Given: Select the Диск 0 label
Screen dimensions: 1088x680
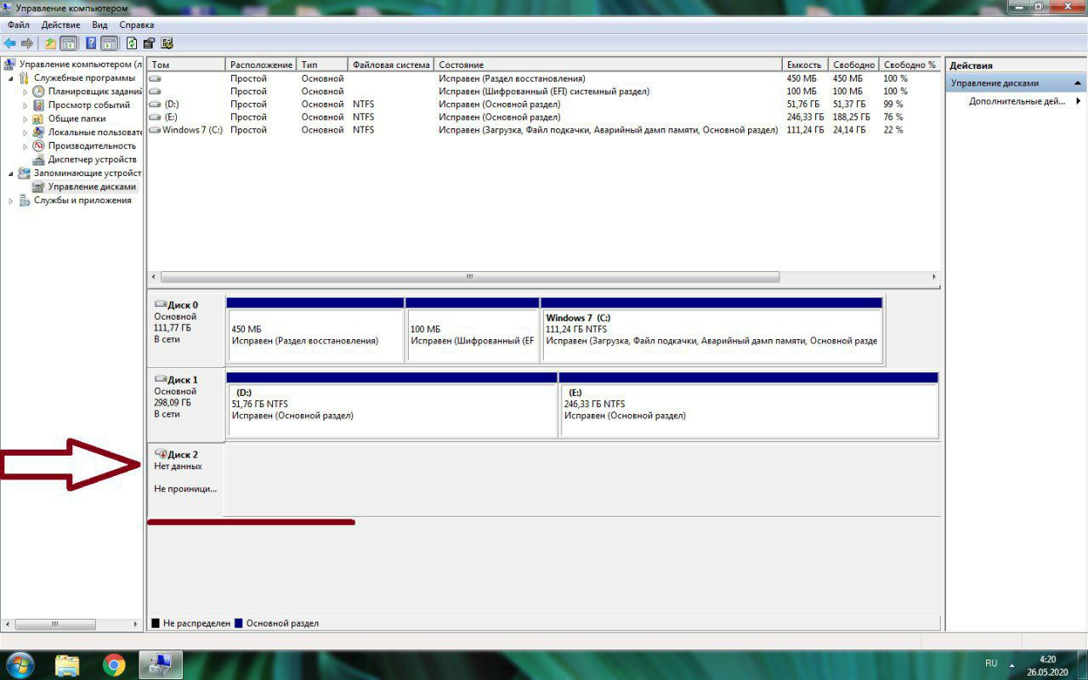Looking at the screenshot, I should click(183, 305).
